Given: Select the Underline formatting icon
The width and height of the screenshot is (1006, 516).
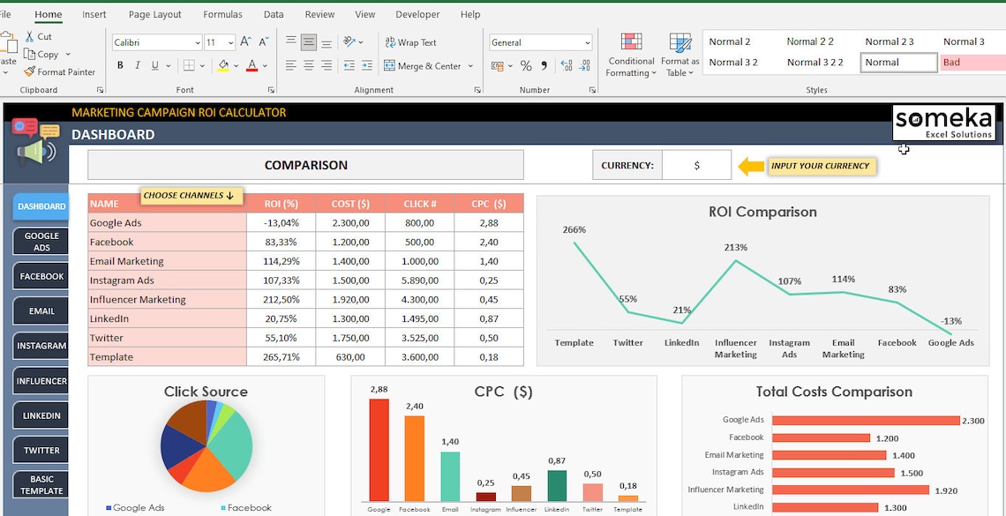Looking at the screenshot, I should tap(155, 65).
